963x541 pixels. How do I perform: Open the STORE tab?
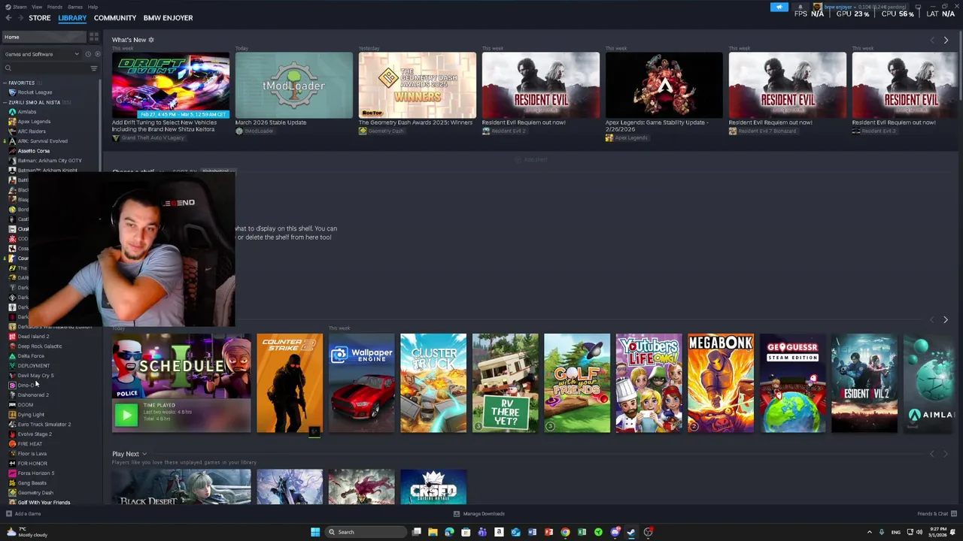(x=40, y=18)
